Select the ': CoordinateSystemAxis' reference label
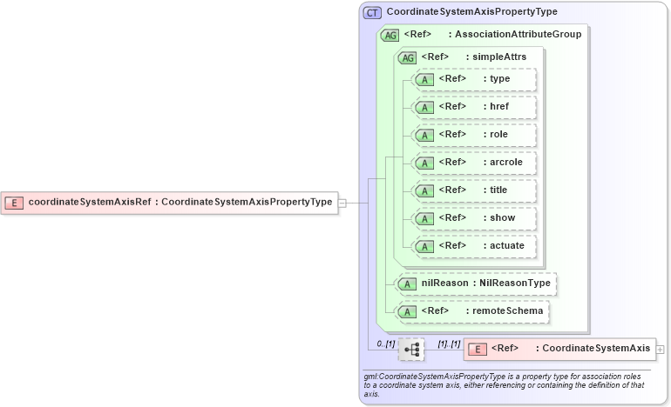Screen dimensions: 671x407 [593, 348]
